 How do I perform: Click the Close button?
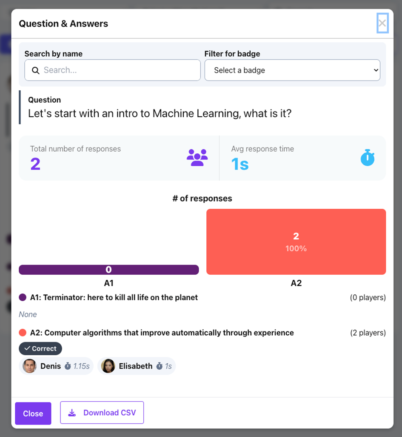pos(33,413)
